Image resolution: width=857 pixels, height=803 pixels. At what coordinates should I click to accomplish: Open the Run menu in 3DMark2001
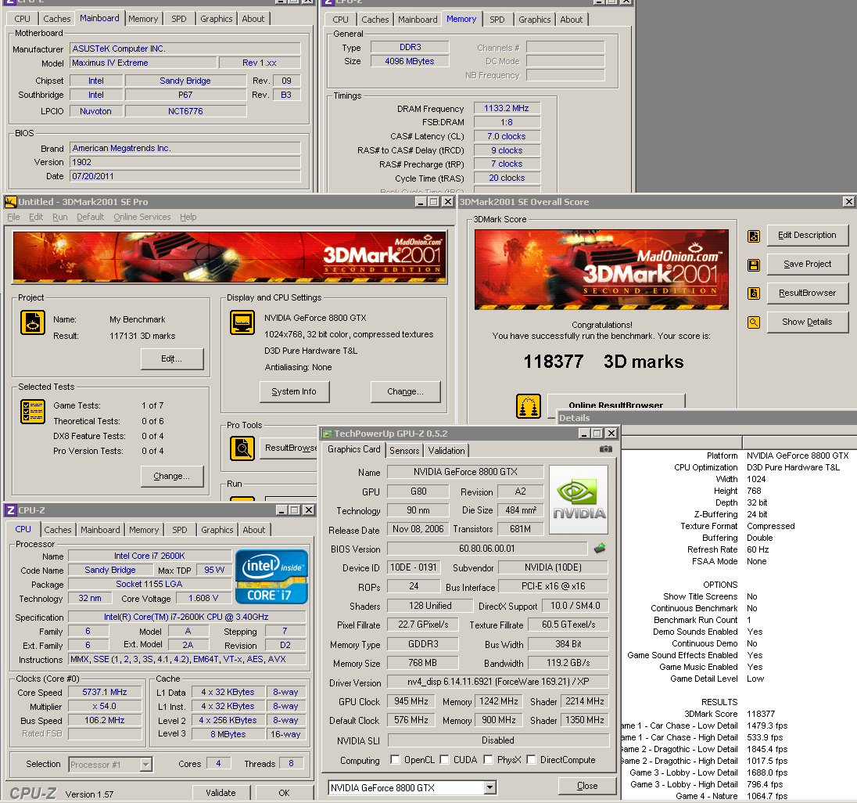click(x=60, y=217)
